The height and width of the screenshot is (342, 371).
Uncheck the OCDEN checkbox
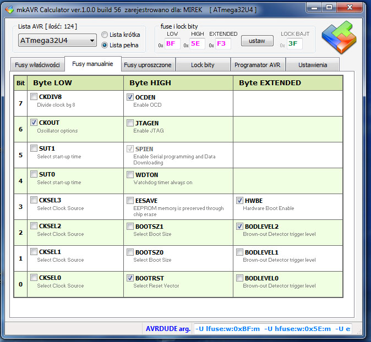130,97
